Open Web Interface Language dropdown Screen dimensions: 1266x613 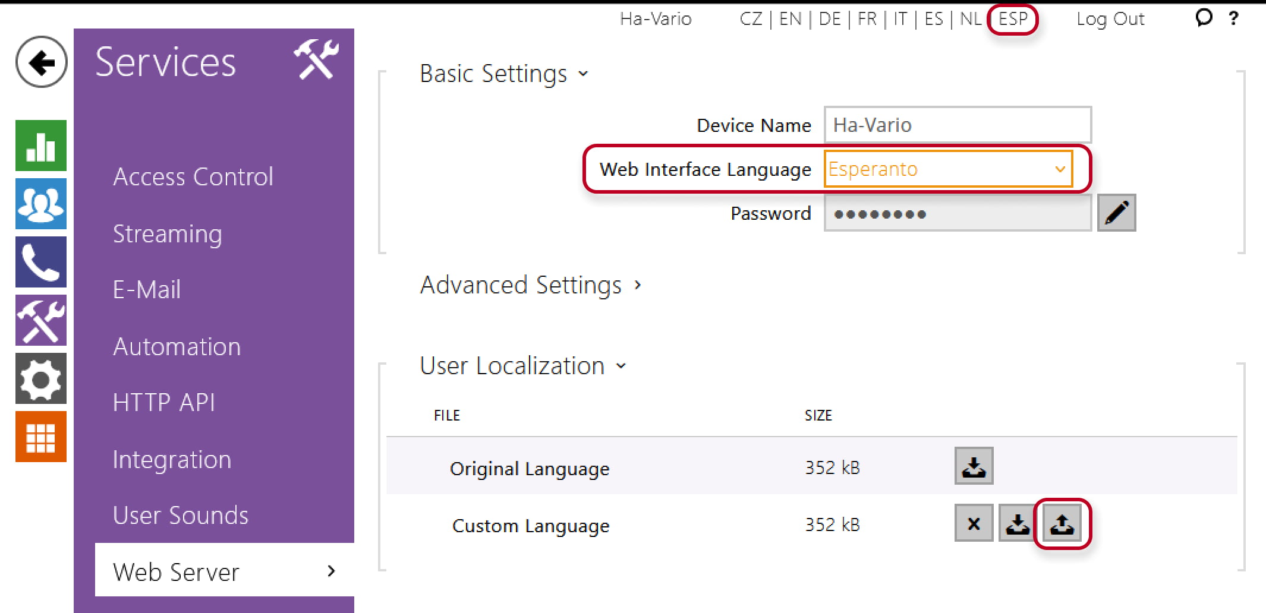[x=948, y=169]
